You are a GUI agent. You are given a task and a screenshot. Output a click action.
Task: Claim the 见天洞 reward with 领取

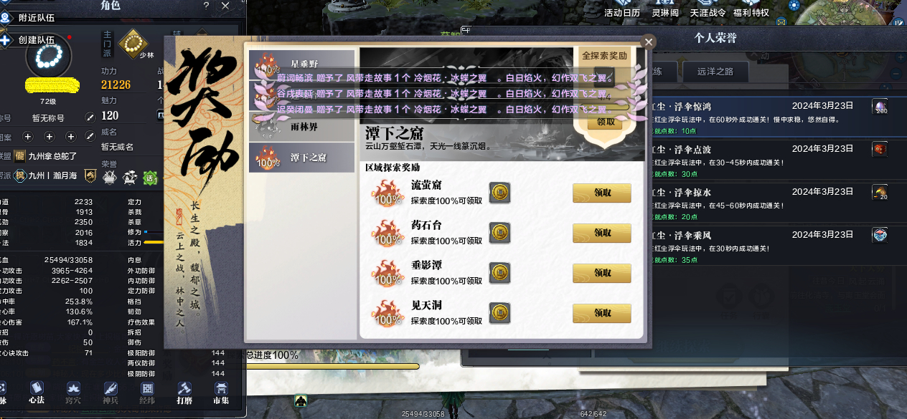[601, 313]
